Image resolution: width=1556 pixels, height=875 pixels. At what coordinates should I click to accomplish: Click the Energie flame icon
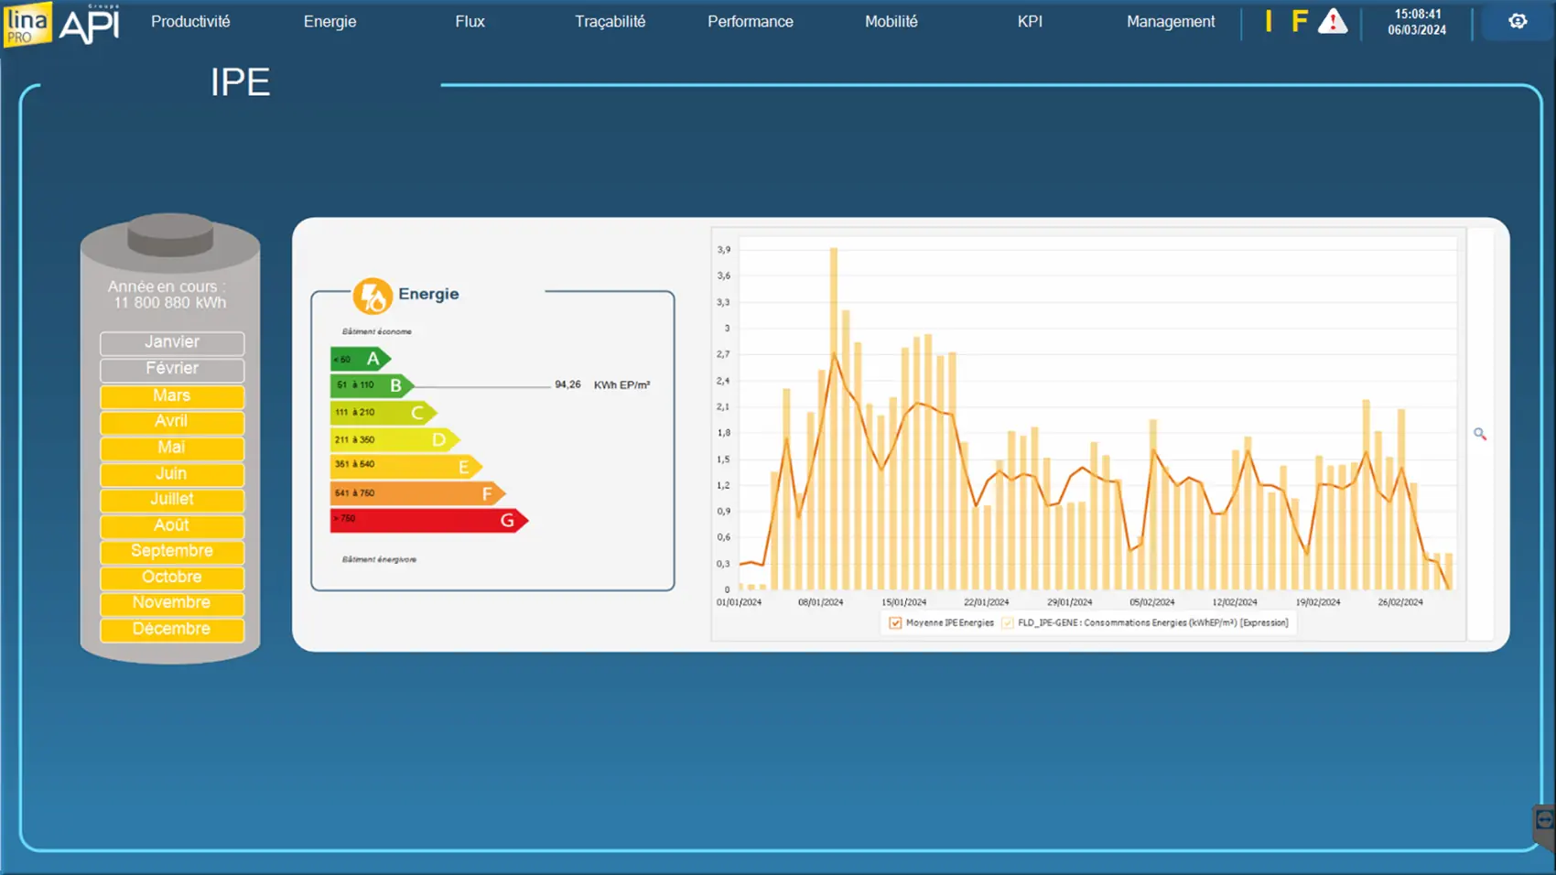[x=373, y=296]
